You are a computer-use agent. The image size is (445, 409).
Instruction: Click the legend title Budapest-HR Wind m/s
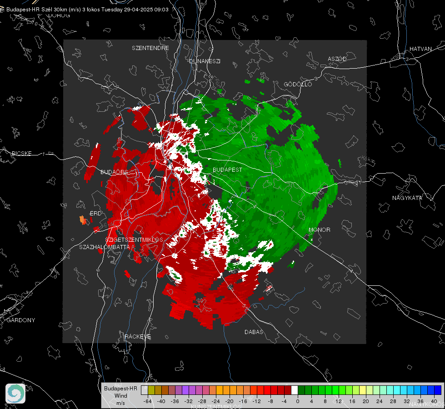(120, 396)
